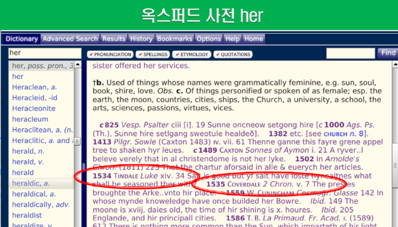Click the word list scrollbar thumb
This screenshot has width=398, height=227.
coord(77,141)
